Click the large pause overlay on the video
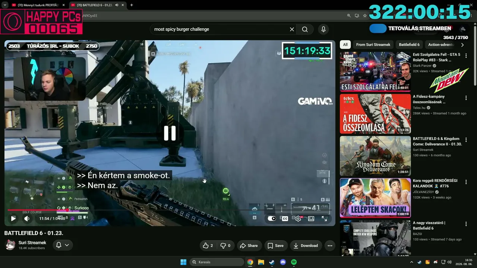Image resolution: width=477 pixels, height=268 pixels. click(170, 133)
